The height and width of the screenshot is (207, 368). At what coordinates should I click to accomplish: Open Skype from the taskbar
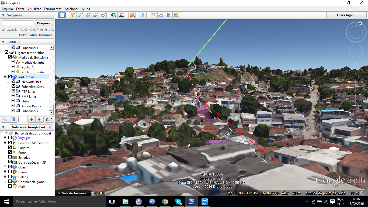[178, 201]
